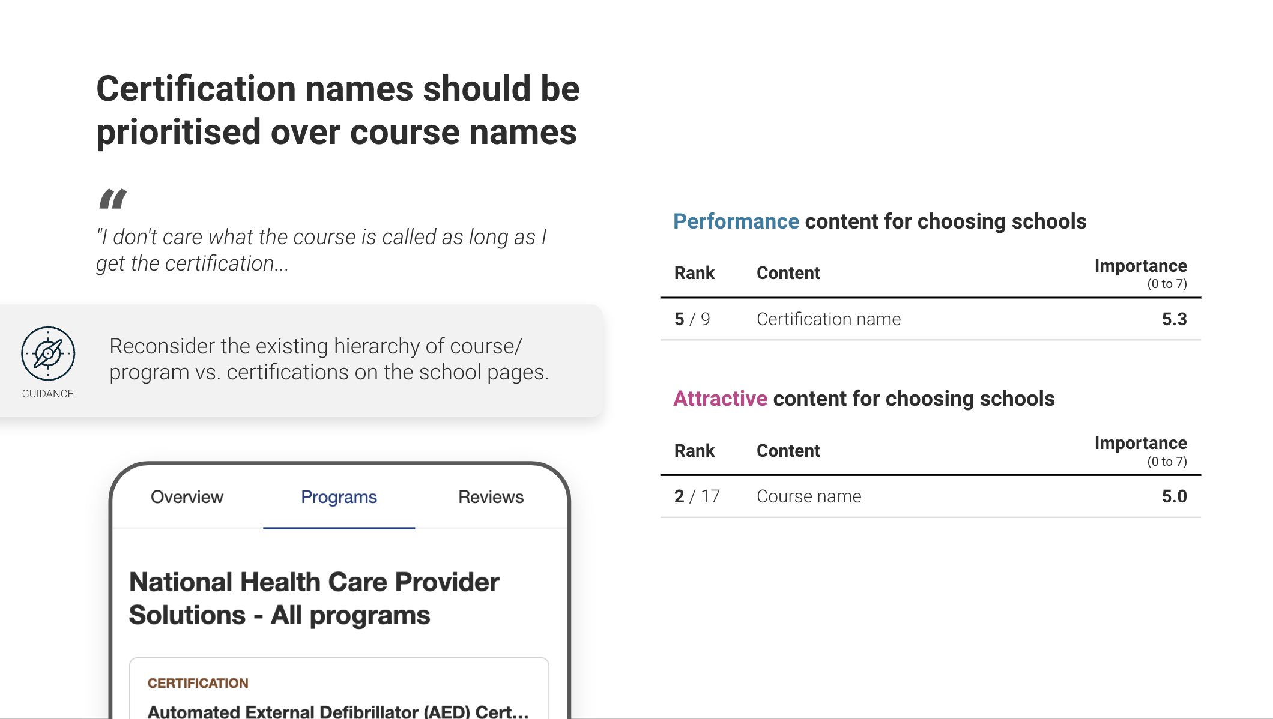Click the National Health Care Provider Solutions heading

pos(314,598)
